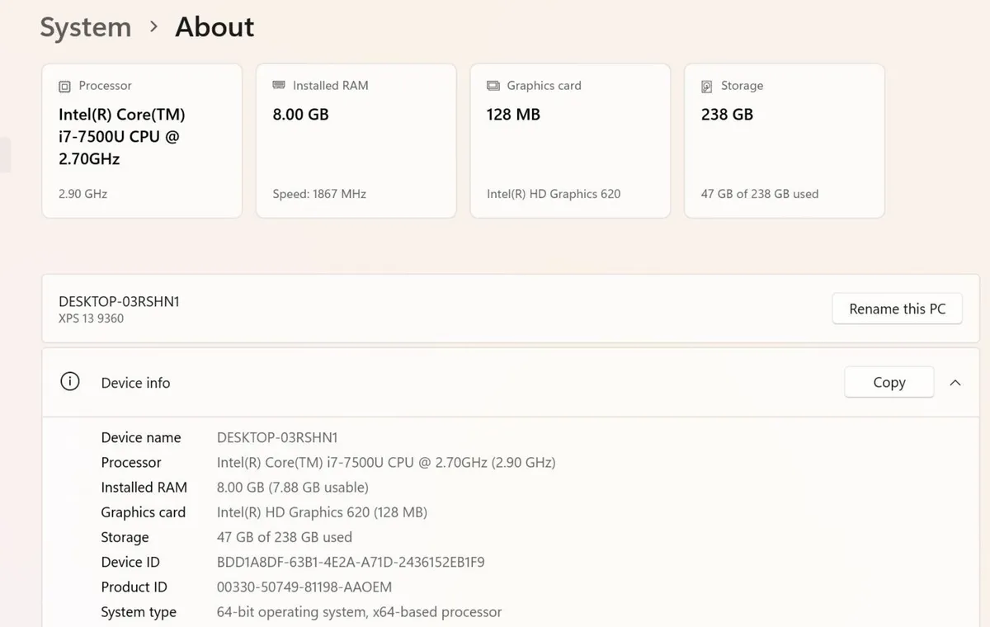Click the Graphics card icon
Image resolution: width=990 pixels, height=627 pixels.
493,85
